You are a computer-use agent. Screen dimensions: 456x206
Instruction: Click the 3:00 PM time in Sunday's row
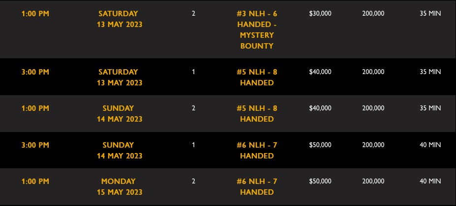pos(35,145)
